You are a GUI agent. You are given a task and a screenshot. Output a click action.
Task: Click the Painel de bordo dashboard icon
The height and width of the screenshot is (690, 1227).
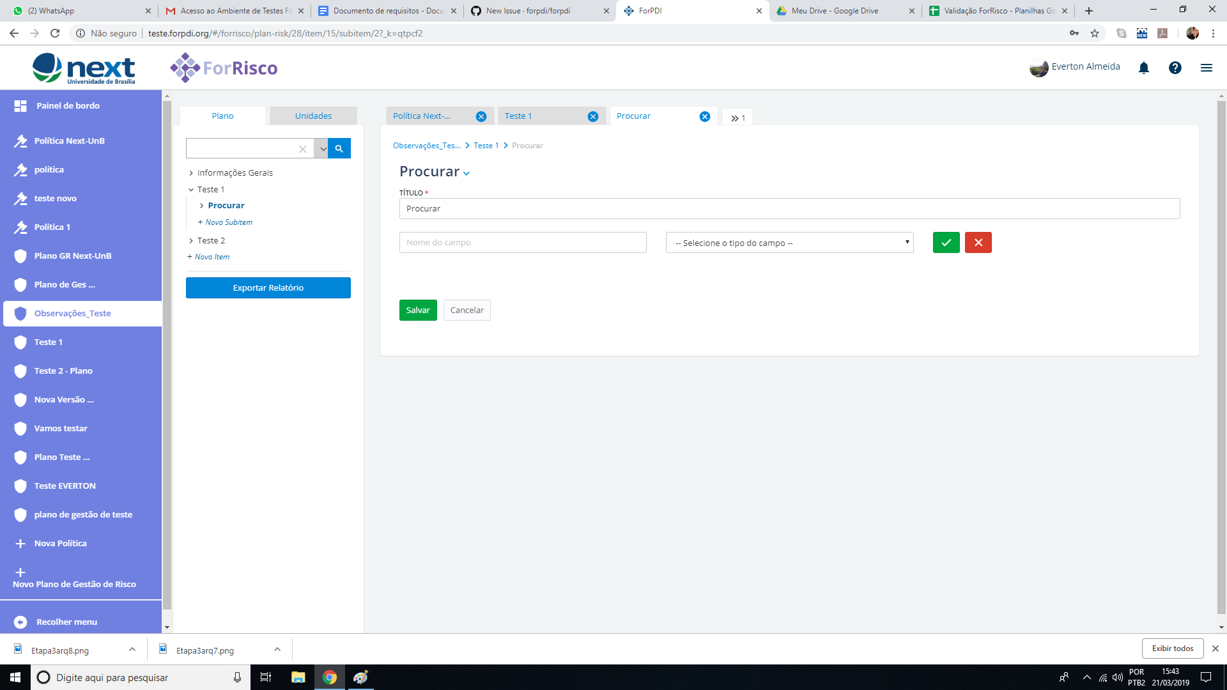[x=20, y=106]
